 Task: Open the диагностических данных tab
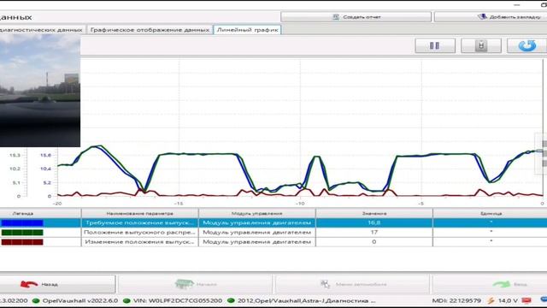42,30
